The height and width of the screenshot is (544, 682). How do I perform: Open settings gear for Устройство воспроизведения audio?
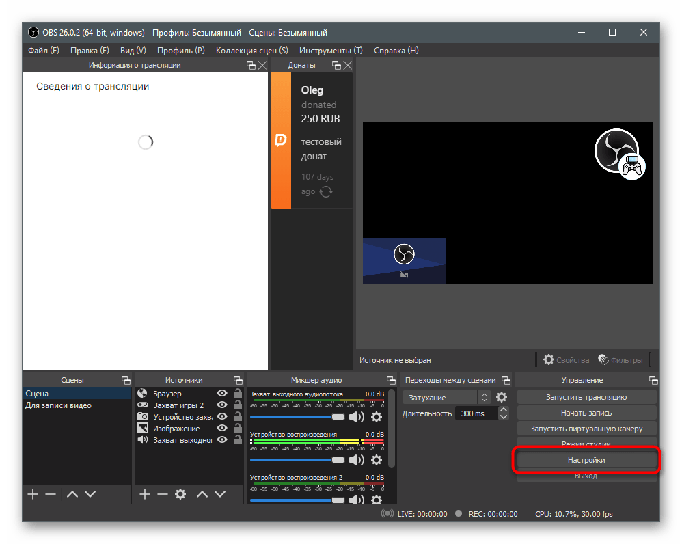pos(377,460)
